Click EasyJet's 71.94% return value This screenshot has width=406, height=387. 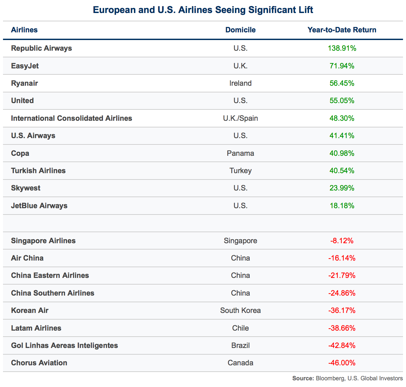[x=342, y=66]
